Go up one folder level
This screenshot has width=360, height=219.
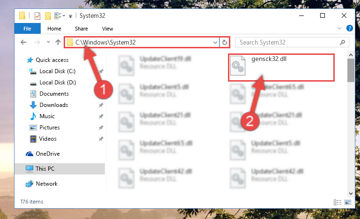58,42
